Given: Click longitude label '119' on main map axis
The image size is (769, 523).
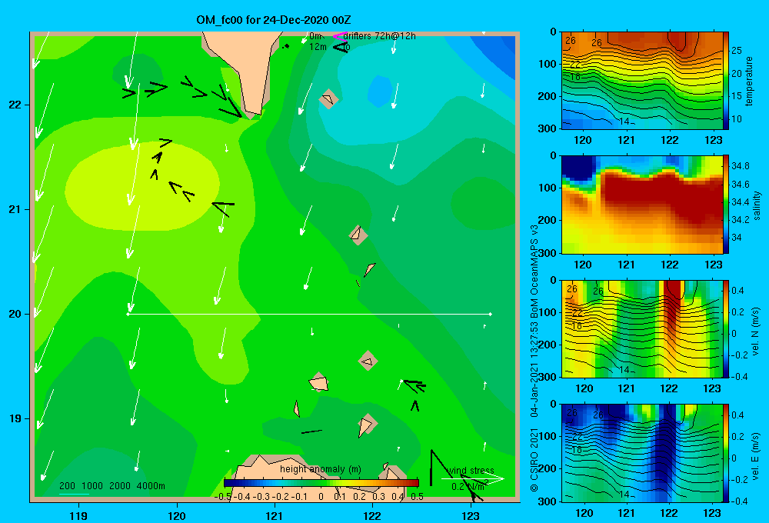Looking at the screenshot, I should [79, 515].
